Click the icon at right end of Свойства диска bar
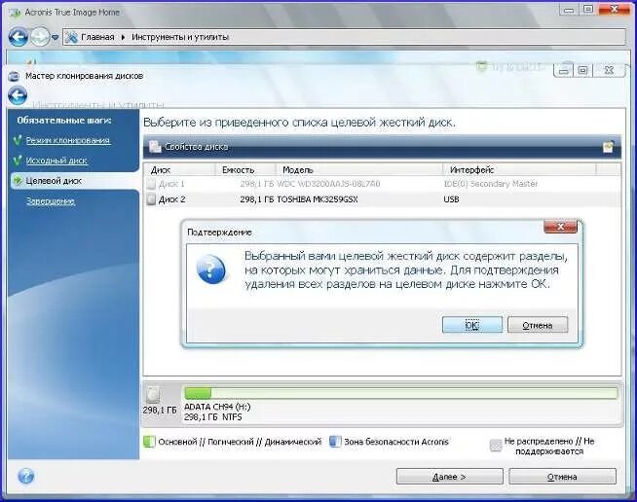This screenshot has height=502, width=637. click(608, 147)
